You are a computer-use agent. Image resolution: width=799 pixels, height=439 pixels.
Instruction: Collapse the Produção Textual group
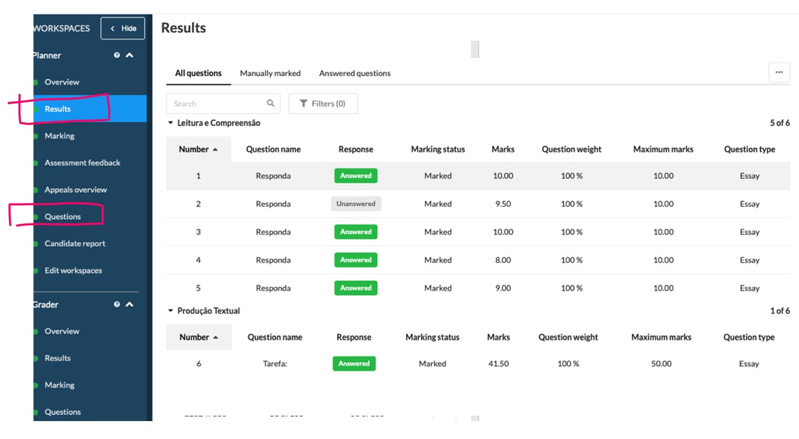tap(171, 311)
